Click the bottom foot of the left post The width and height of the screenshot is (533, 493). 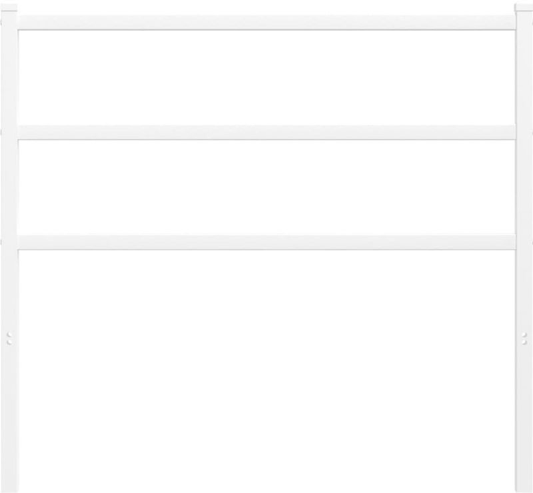9,486
